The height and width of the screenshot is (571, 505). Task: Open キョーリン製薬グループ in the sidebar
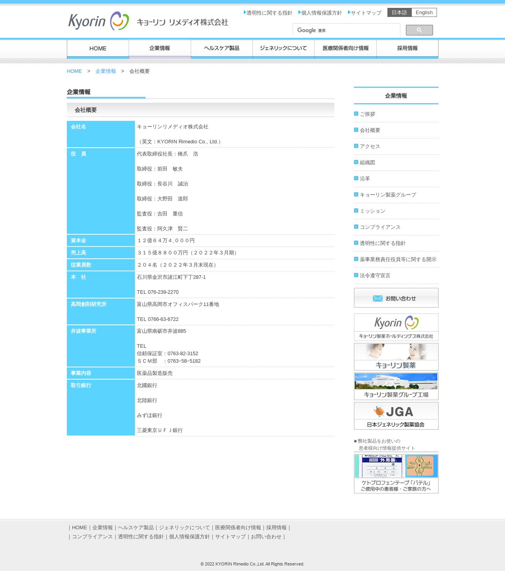point(388,195)
